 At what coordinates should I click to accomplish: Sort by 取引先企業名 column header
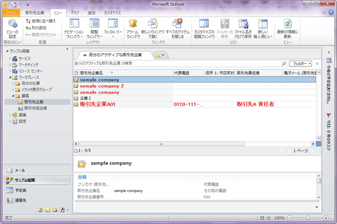[x=126, y=73]
